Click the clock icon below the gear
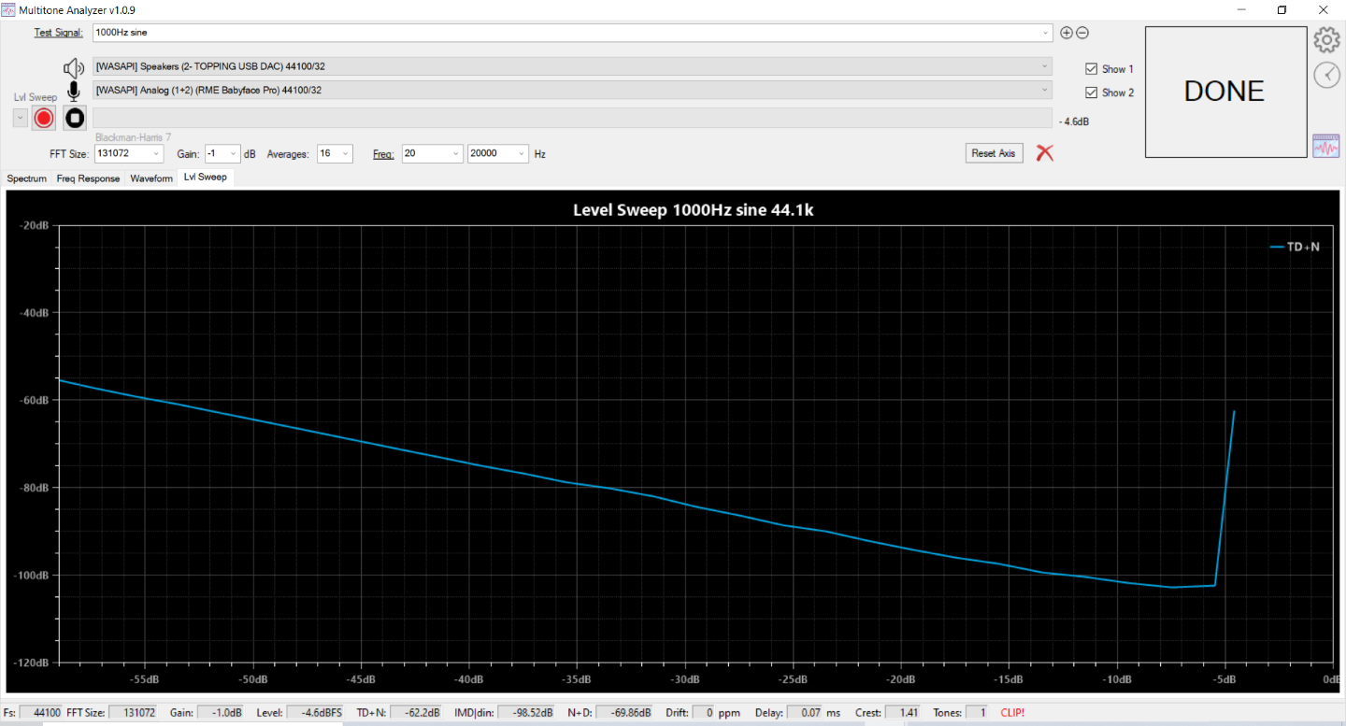This screenshot has height=726, width=1346. [1326, 75]
